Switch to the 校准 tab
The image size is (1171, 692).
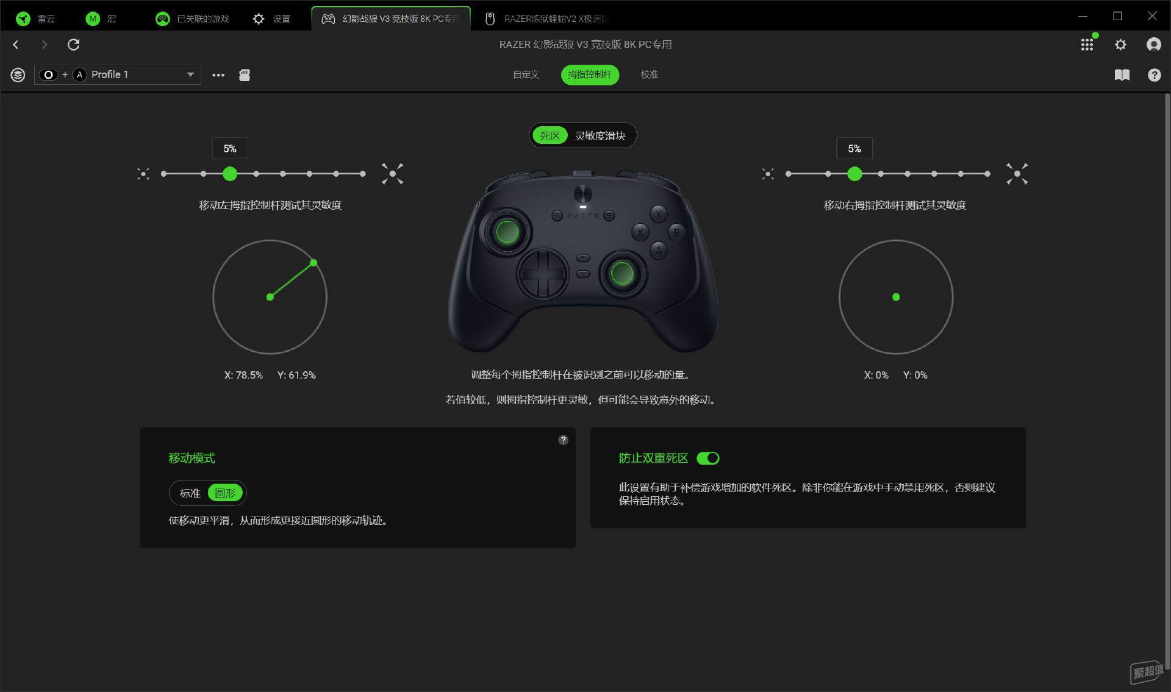coord(649,74)
